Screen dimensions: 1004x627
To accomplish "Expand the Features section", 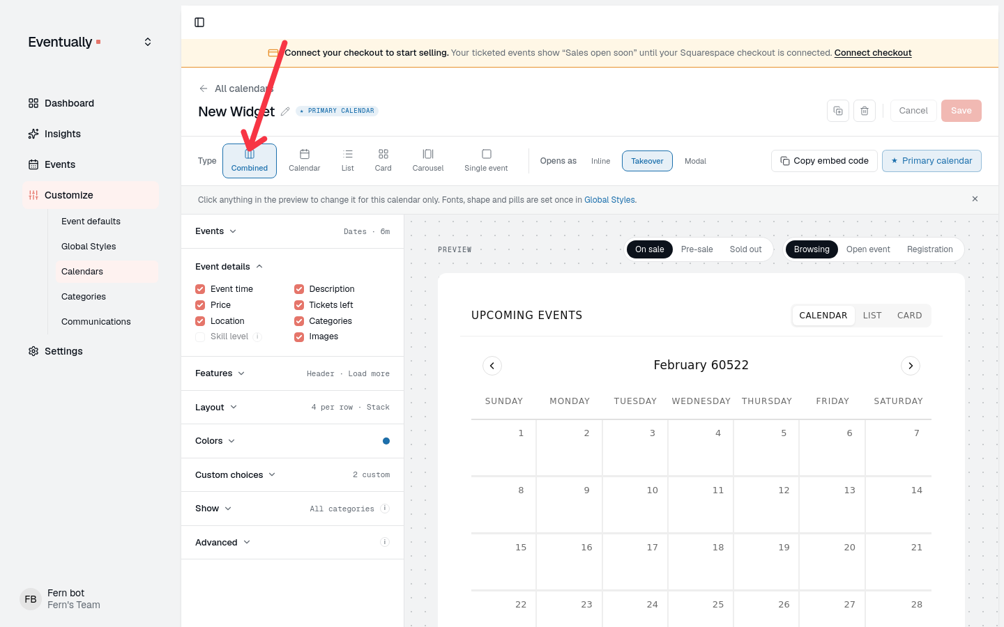I will click(x=292, y=373).
